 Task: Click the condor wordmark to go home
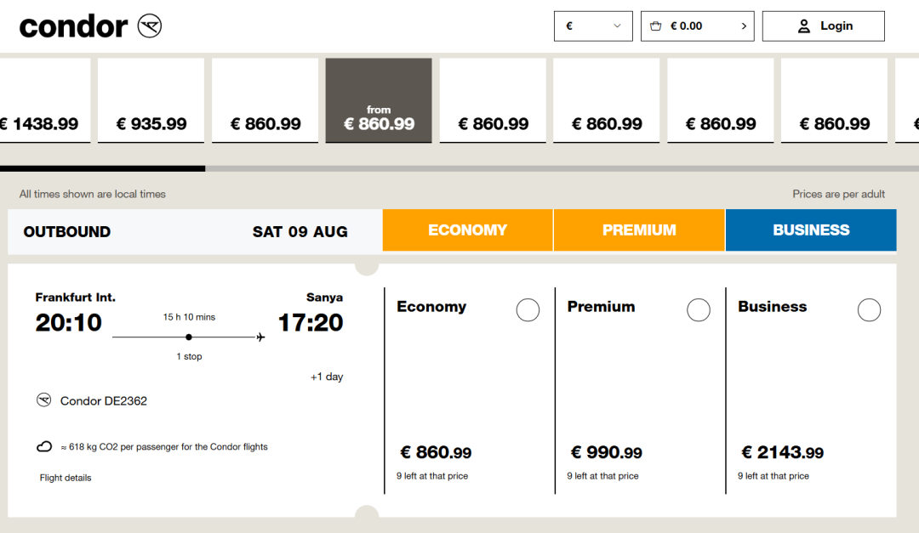pos(73,26)
